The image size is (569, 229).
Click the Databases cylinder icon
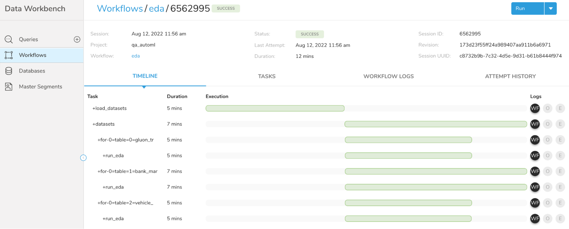9,71
